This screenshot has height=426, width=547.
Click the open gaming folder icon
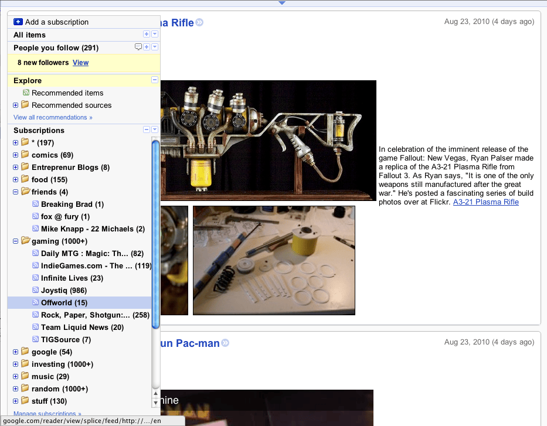pyautogui.click(x=25, y=240)
